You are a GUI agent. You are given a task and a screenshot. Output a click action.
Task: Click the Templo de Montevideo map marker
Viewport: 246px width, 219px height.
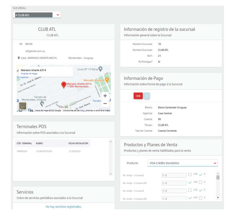42,103
